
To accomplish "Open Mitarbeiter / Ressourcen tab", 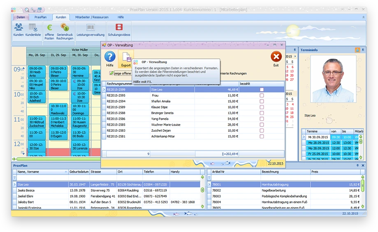I will pos(92,17).
